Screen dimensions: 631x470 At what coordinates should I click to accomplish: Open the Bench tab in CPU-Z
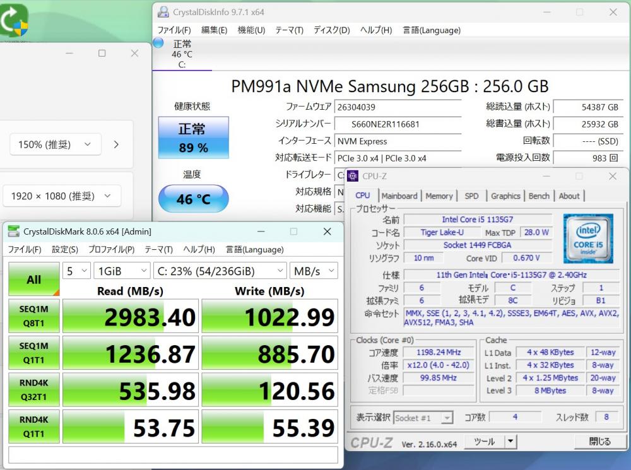pos(539,196)
